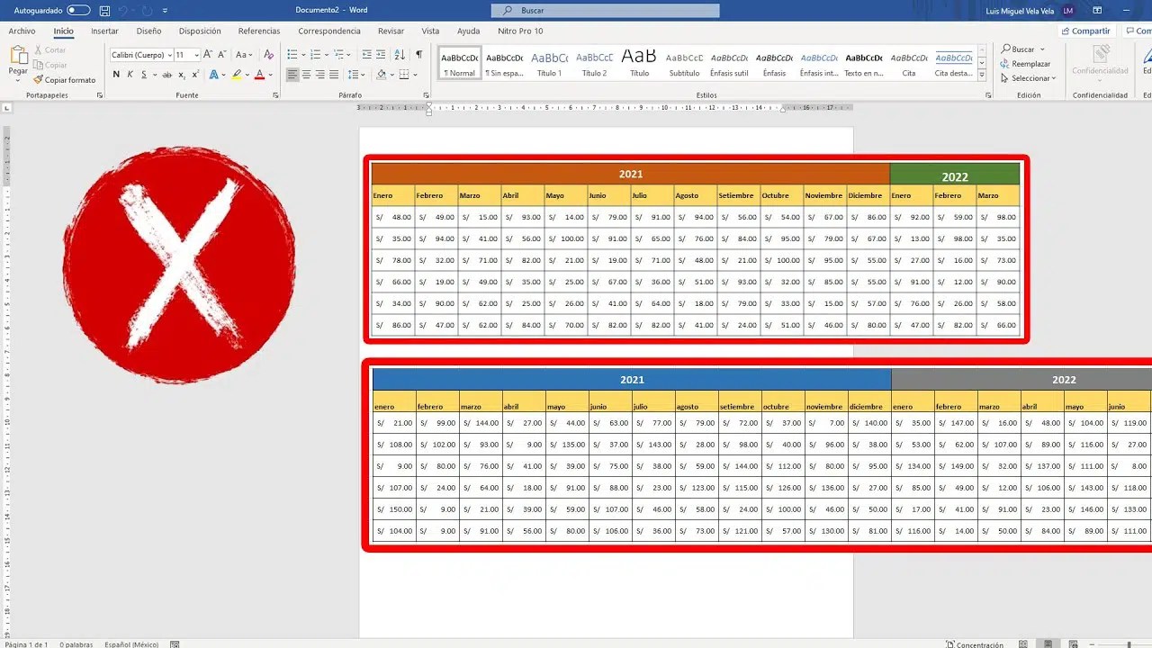Click the spelling check status icon
Image resolution: width=1152 pixels, height=648 pixels.
click(x=175, y=644)
